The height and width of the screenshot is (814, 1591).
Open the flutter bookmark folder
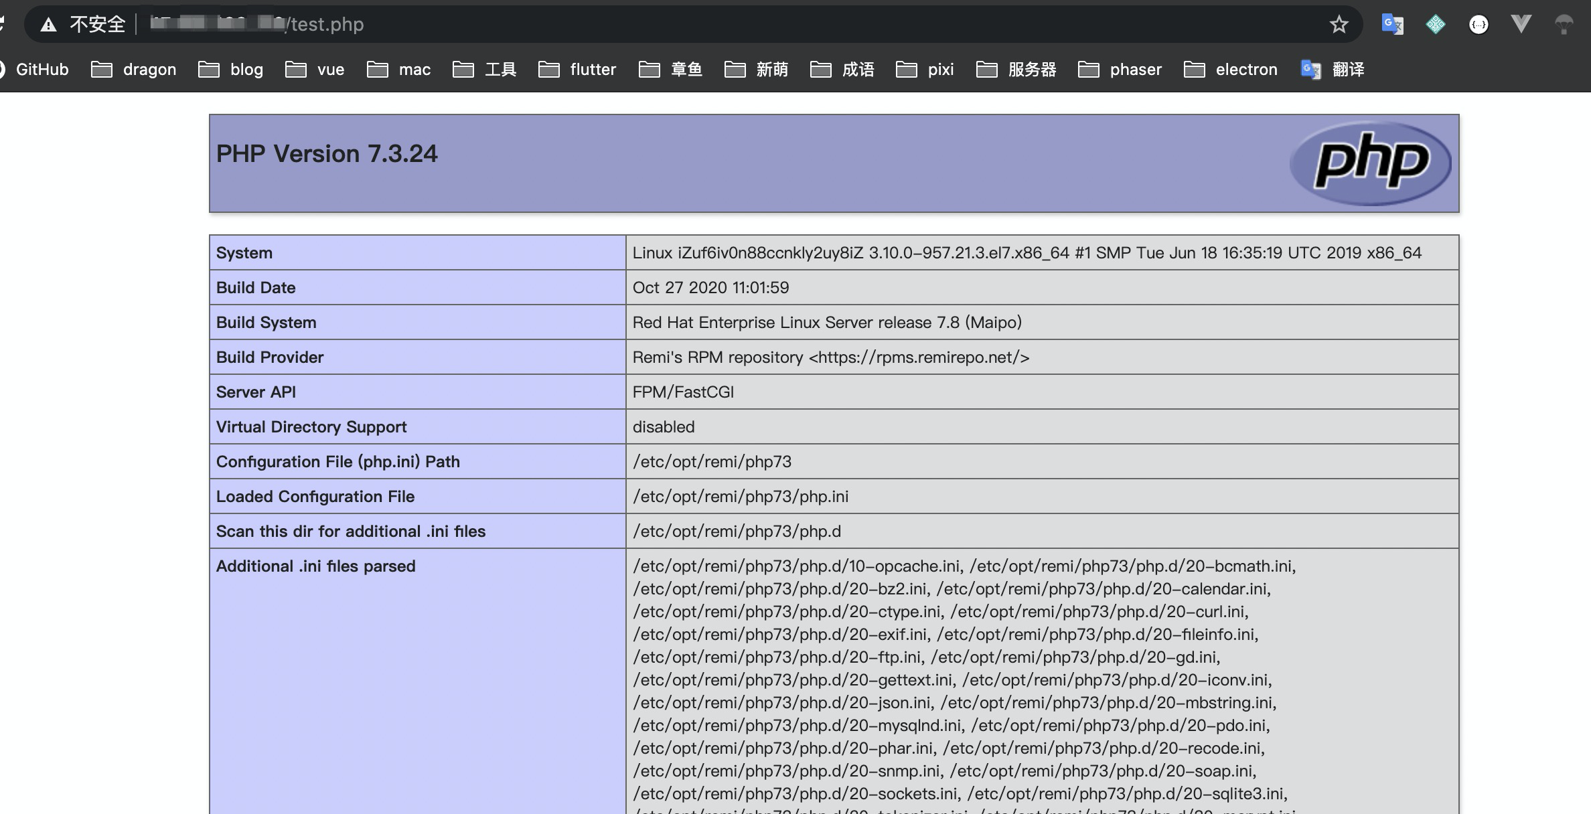click(577, 70)
